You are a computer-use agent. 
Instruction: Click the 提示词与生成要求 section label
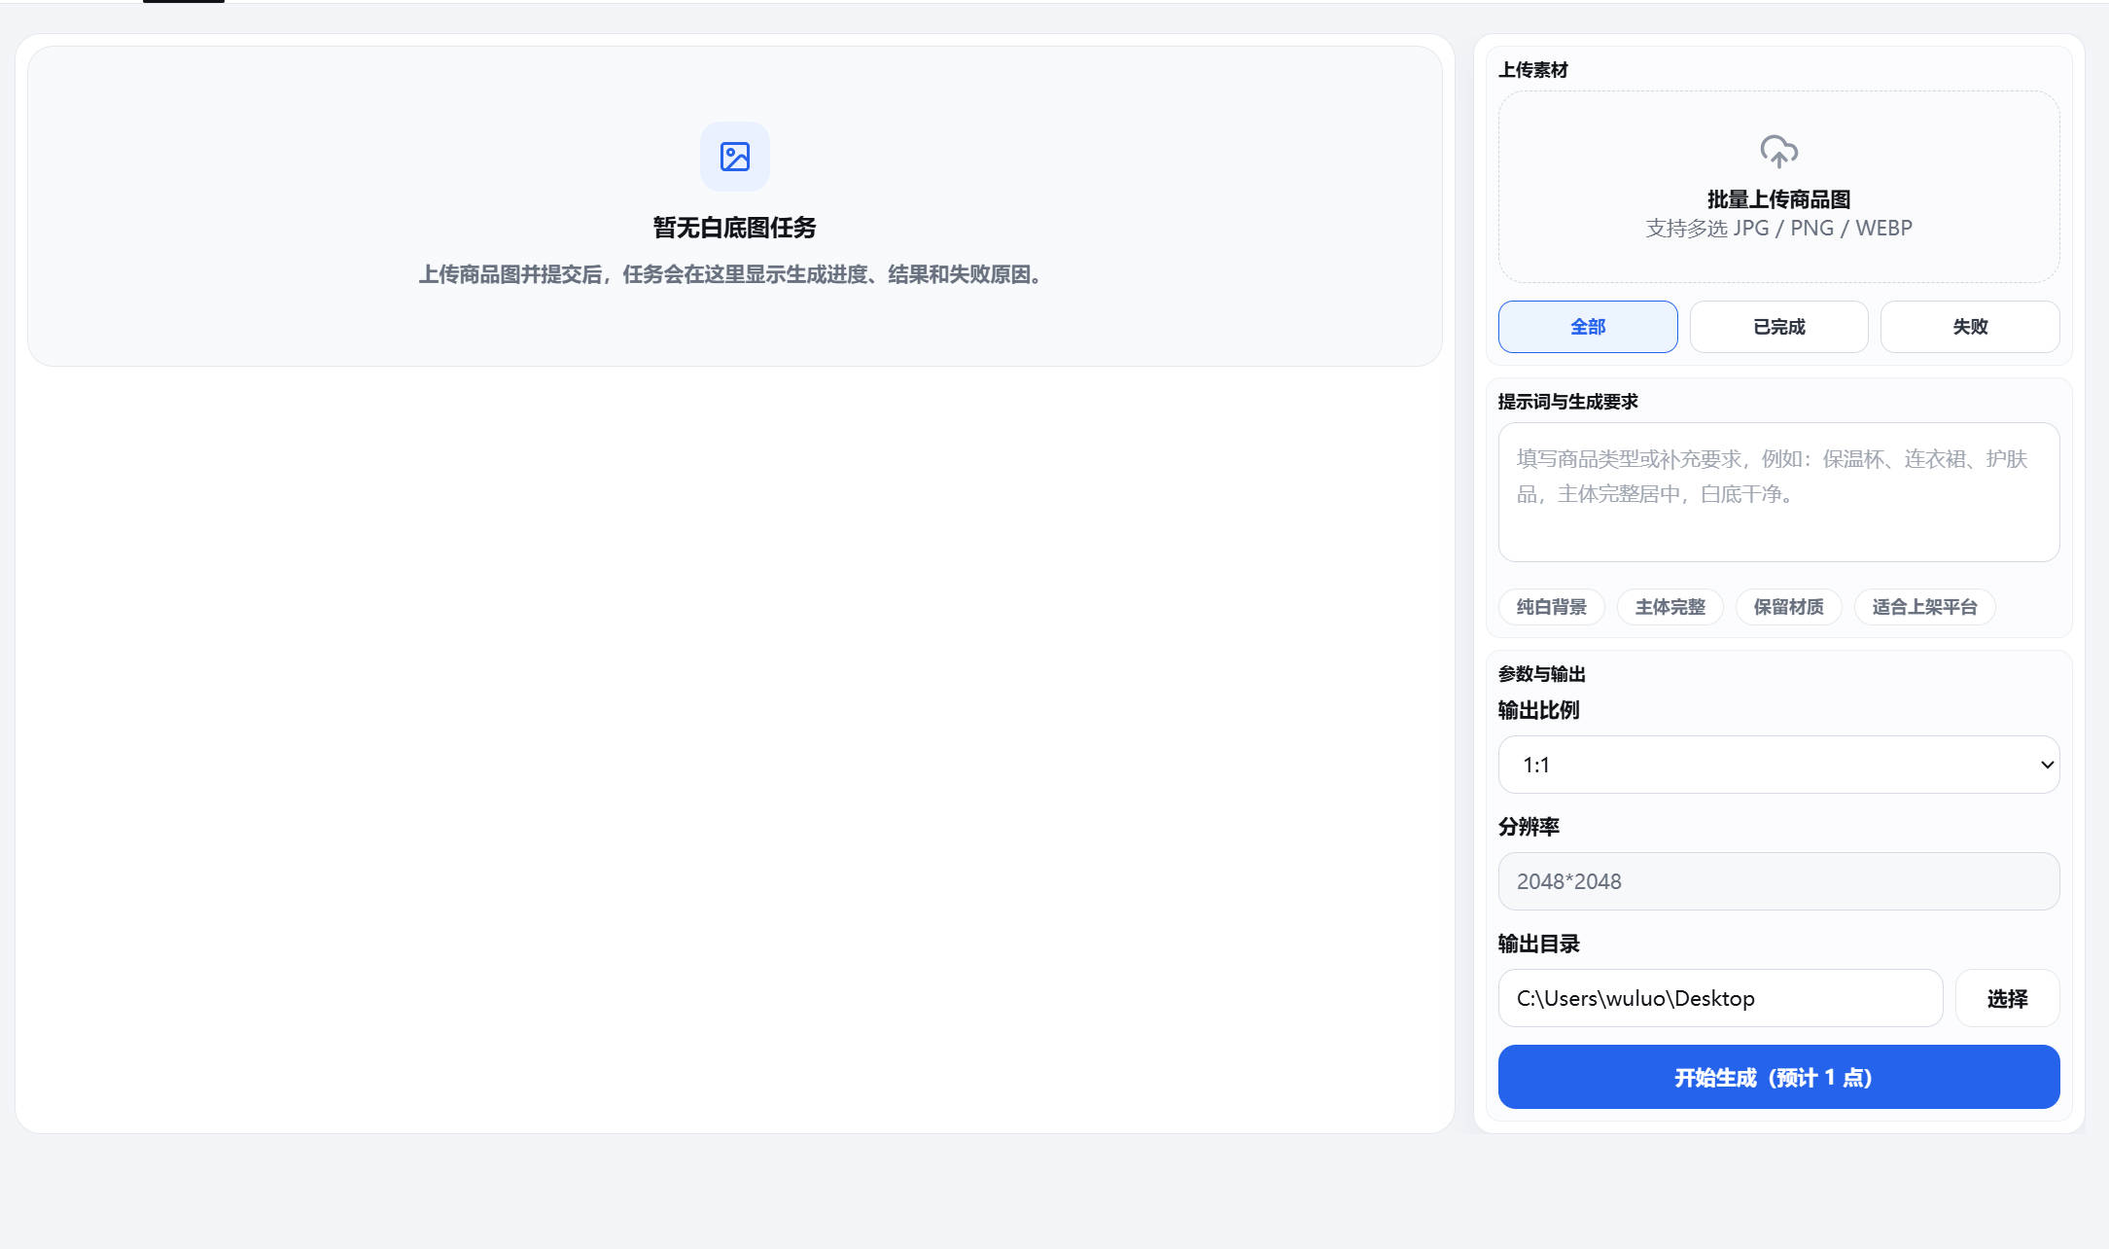coord(1568,402)
